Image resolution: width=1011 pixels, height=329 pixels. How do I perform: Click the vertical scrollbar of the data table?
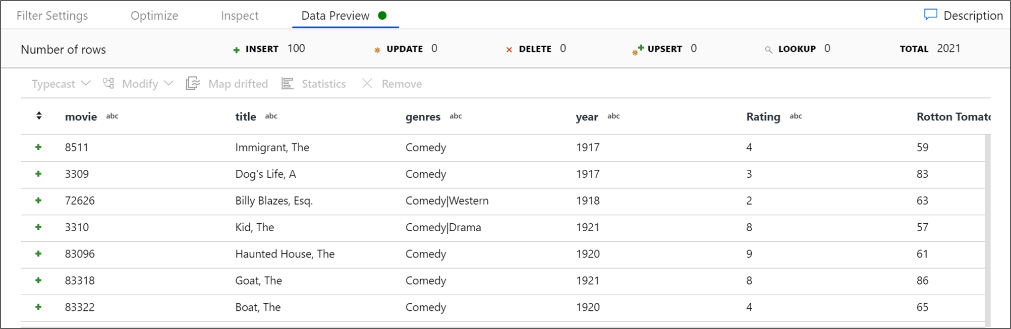click(987, 227)
